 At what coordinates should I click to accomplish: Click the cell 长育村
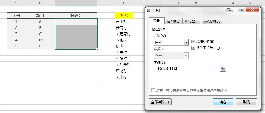pos(124,28)
